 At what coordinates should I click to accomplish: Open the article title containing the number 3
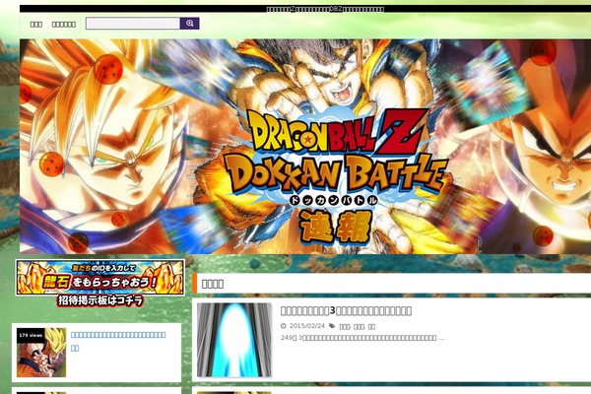point(346,310)
